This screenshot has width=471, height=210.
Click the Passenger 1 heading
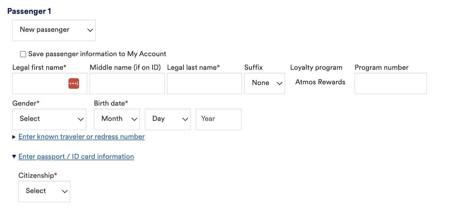pos(29,11)
